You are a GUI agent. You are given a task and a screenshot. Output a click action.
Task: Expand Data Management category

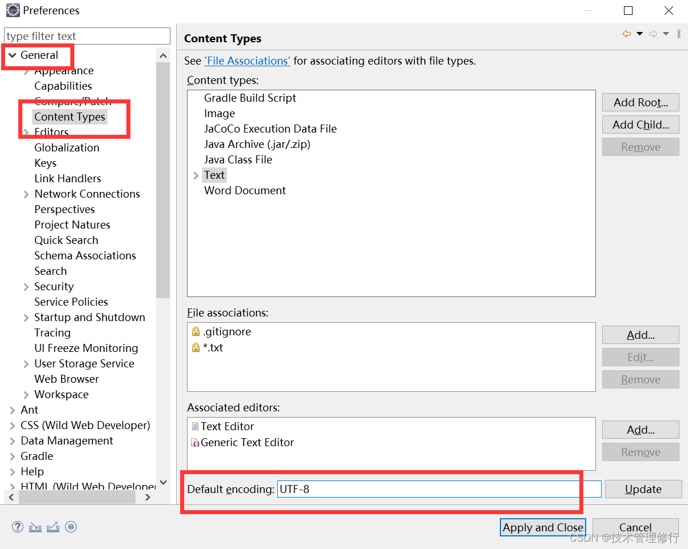(x=13, y=441)
